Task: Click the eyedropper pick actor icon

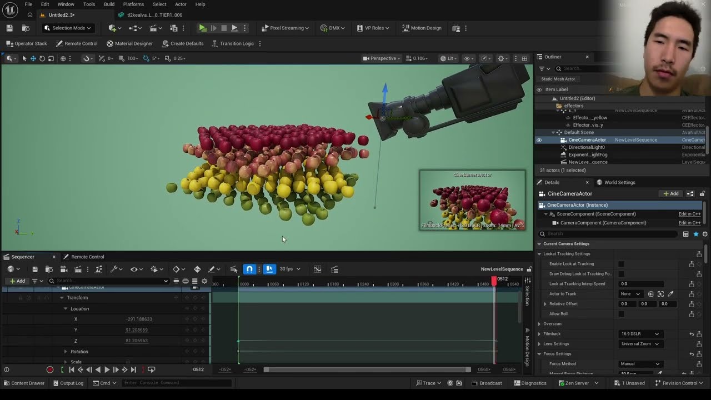Action: click(x=670, y=294)
